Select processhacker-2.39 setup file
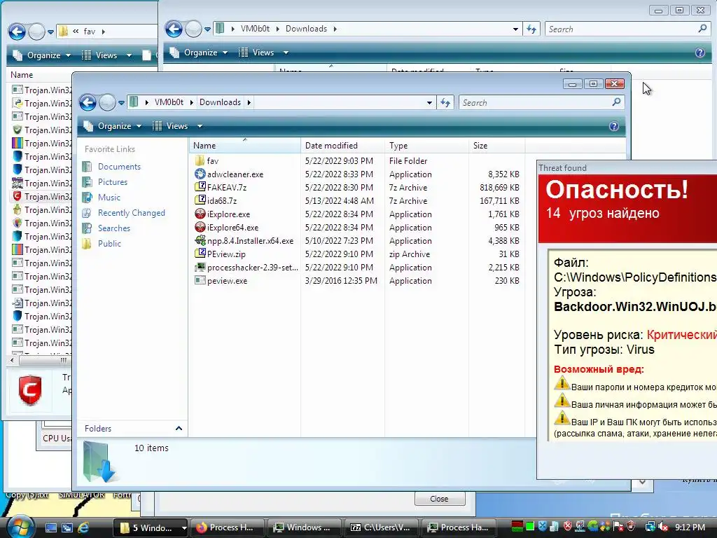 pos(252,267)
